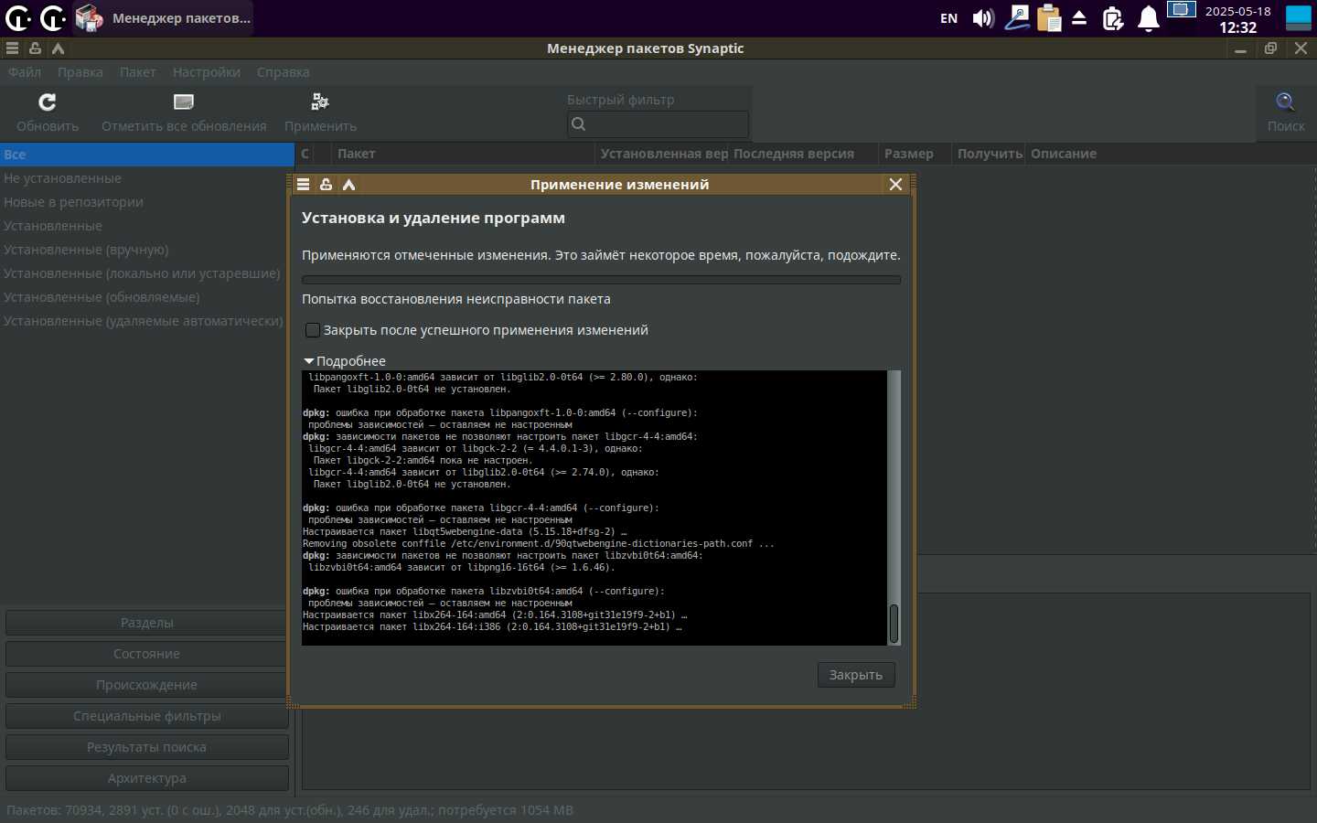This screenshot has height=823, width=1317.
Task: Click the volume speaker tray icon
Action: 983,18
